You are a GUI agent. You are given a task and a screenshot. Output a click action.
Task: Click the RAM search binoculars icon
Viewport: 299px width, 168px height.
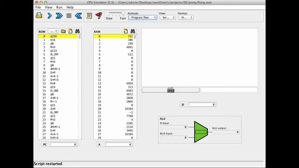click(133, 31)
